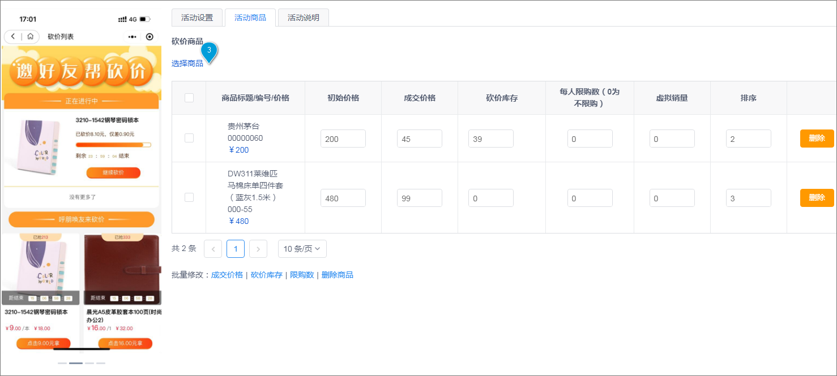Check the 贵州茅台 row checkbox
837x376 pixels.
pyautogui.click(x=189, y=138)
